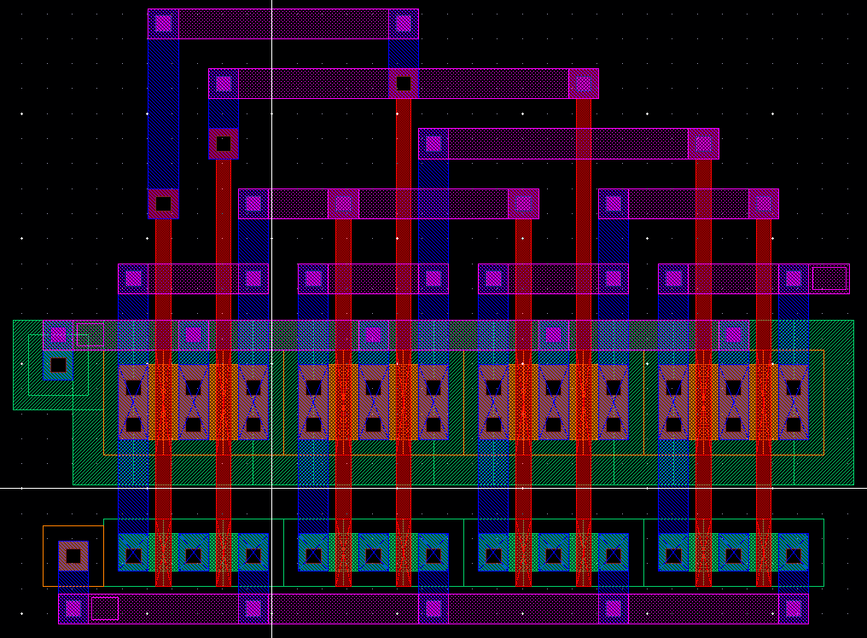Select the small outlined rectangle on the far-right metal bar
This screenshot has width=867, height=638.
coord(829,278)
